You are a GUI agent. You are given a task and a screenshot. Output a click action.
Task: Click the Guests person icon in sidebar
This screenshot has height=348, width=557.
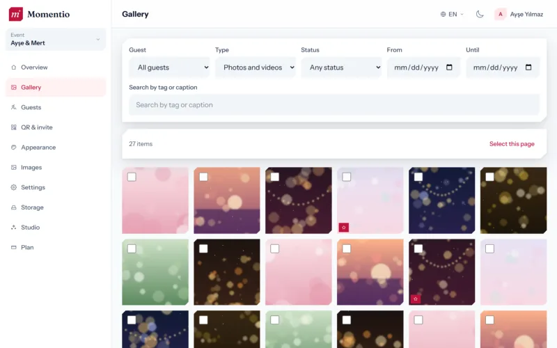(x=13, y=107)
